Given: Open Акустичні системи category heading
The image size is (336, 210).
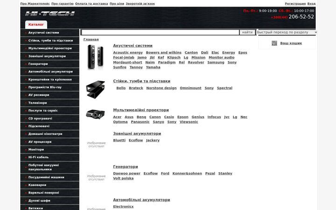Looking at the screenshot, I should [133, 46].
